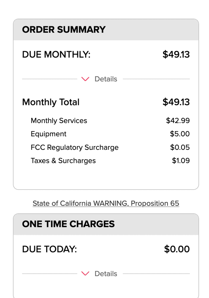This screenshot has height=298, width=209.
Task: Click the $49.13 Monthly Total amount
Action: click(176, 102)
